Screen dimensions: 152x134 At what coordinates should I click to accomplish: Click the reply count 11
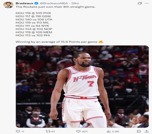coord(23,132)
